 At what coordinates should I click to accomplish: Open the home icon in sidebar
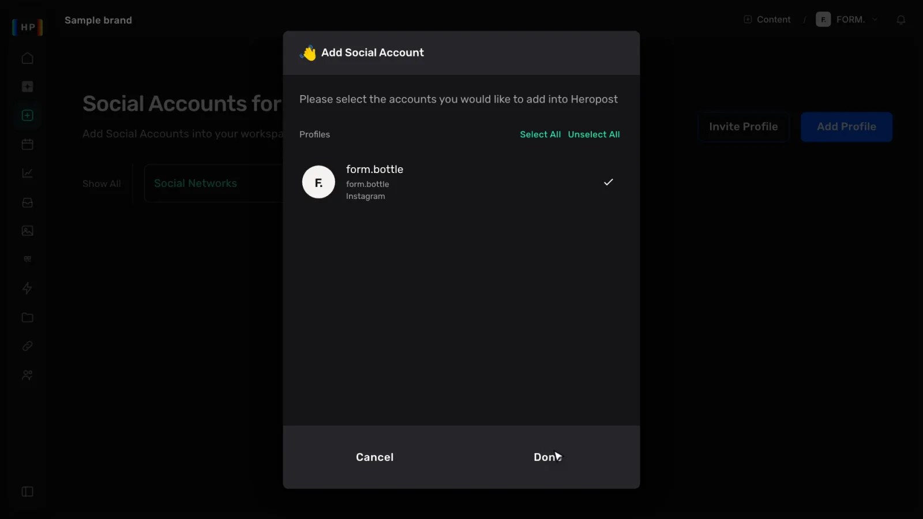click(x=27, y=58)
